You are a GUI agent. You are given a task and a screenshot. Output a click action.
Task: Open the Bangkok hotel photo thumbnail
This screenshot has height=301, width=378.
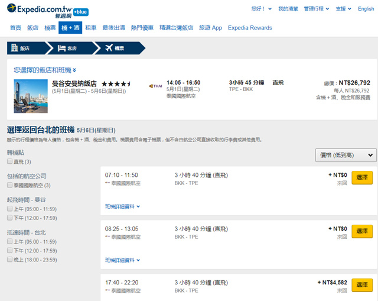point(31,96)
